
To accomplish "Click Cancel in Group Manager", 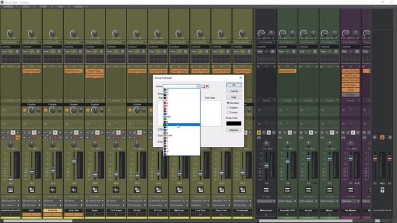I will point(234,91).
